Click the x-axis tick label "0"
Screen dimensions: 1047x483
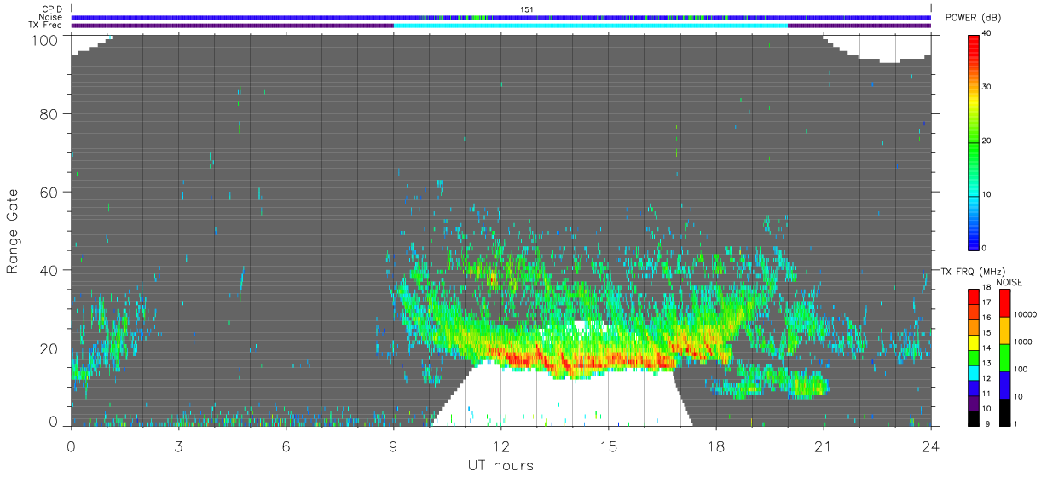tap(71, 446)
